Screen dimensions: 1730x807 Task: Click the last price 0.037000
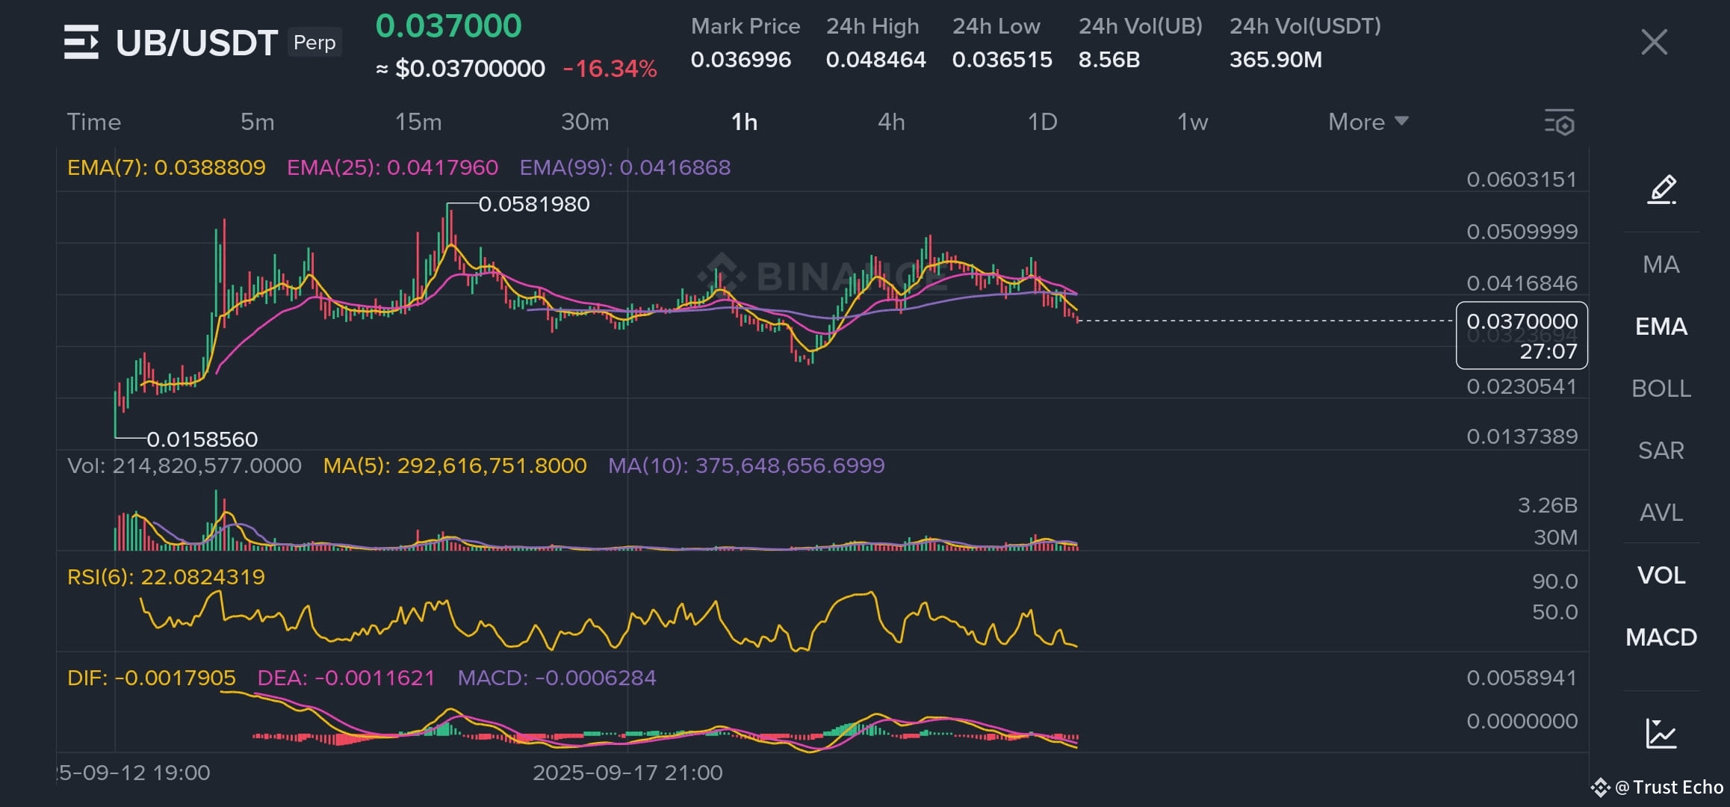coord(448,26)
